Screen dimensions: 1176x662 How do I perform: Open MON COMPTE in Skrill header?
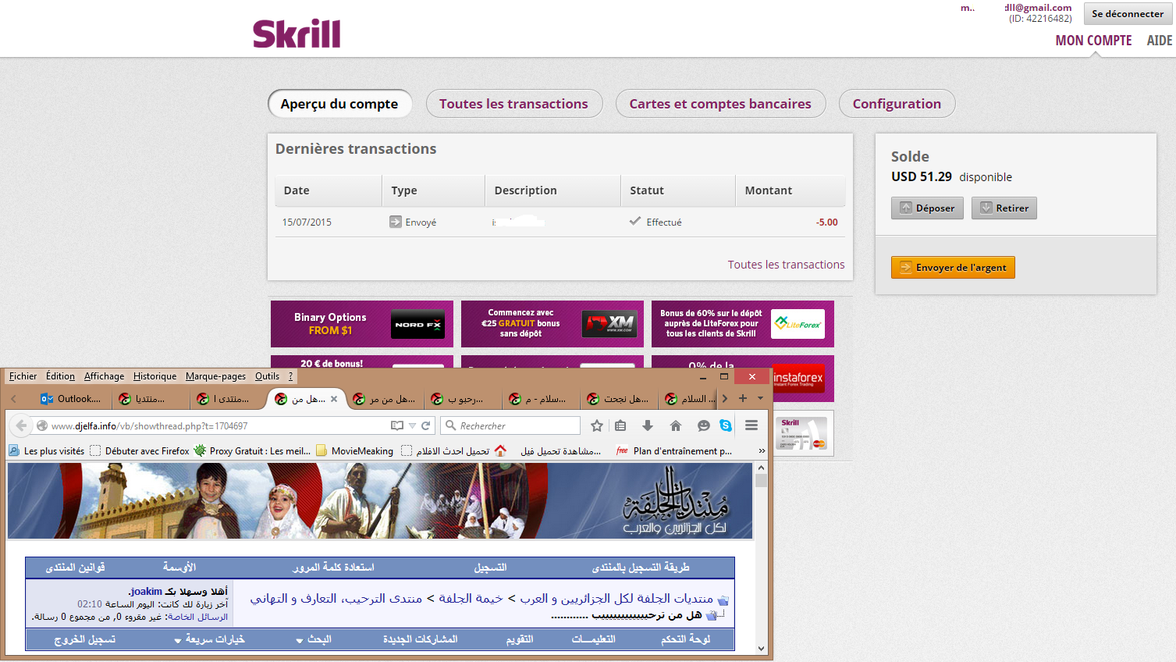(x=1093, y=41)
